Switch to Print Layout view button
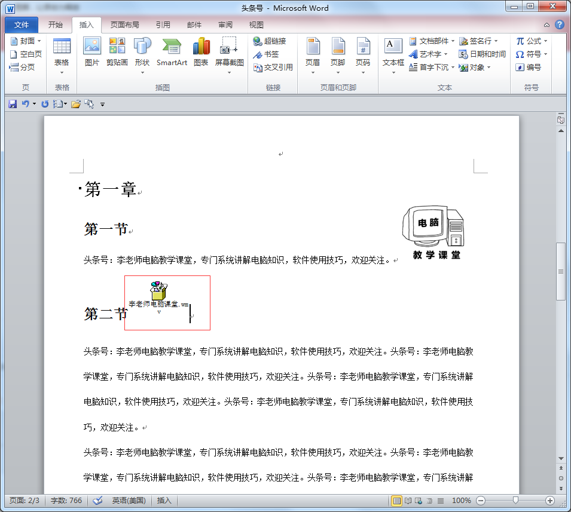This screenshot has height=512, width=571. tap(396, 501)
